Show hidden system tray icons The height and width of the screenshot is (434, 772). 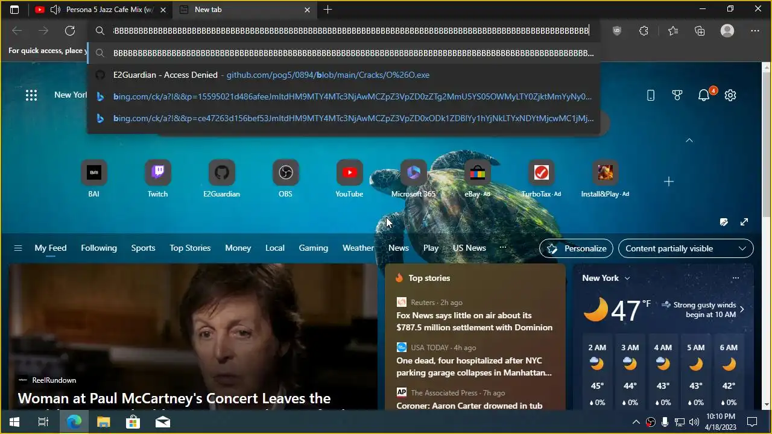[636, 422]
